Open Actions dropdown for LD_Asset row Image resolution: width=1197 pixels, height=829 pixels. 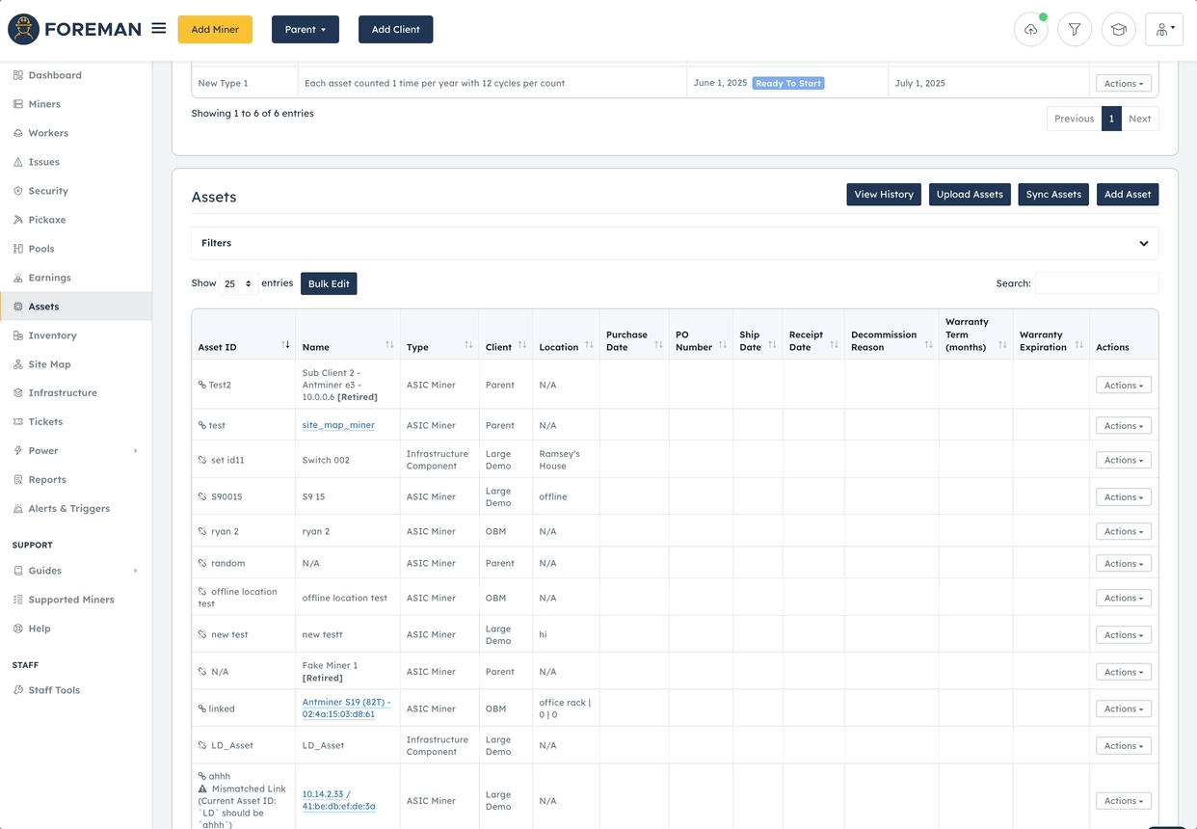1124,745
